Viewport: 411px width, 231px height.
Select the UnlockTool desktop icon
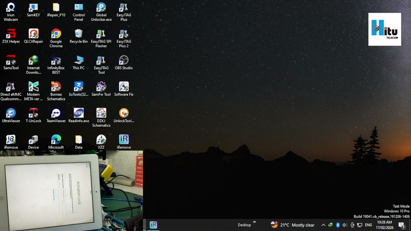pos(124,116)
